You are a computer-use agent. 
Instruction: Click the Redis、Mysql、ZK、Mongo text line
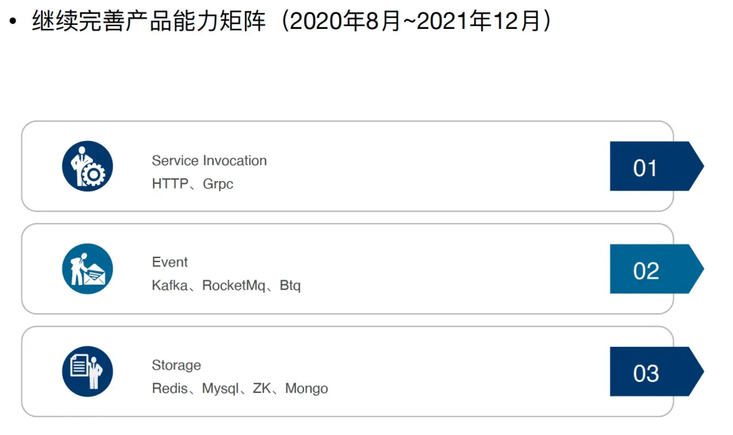[240, 388]
